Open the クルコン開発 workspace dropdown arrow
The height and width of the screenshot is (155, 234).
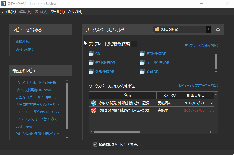pos(208,29)
